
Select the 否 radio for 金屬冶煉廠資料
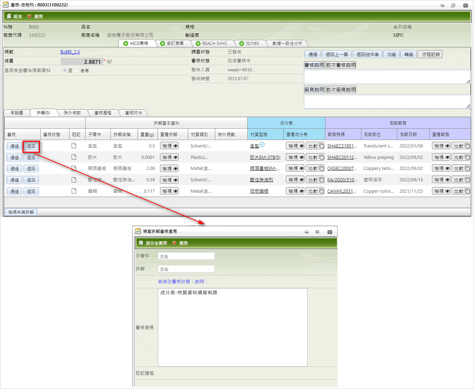(65, 71)
